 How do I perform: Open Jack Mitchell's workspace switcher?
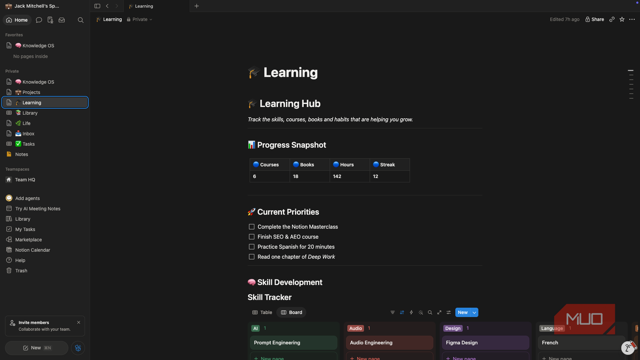[x=33, y=6]
